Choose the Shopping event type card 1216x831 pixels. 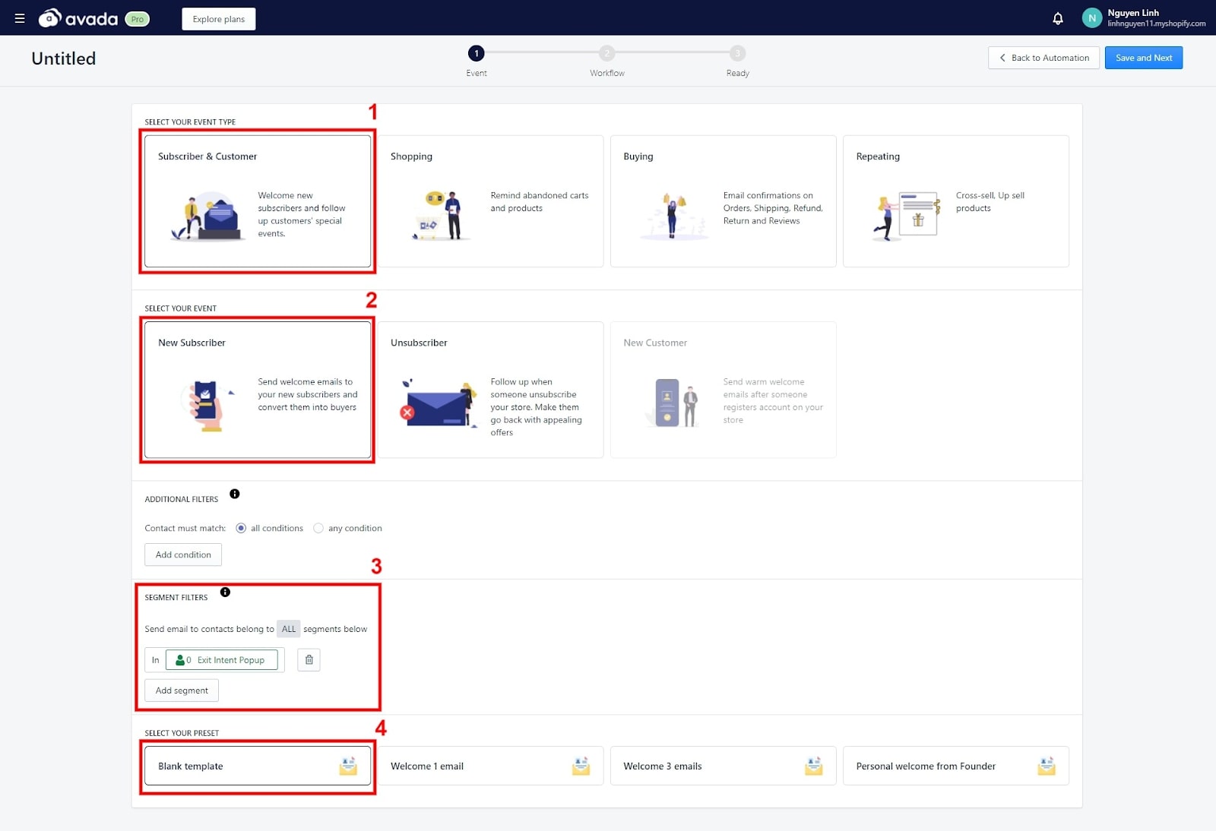coord(491,201)
